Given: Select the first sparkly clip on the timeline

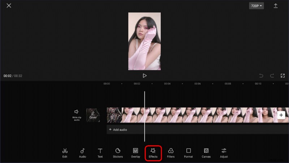Looking at the screenshot, I should tap(114, 115).
